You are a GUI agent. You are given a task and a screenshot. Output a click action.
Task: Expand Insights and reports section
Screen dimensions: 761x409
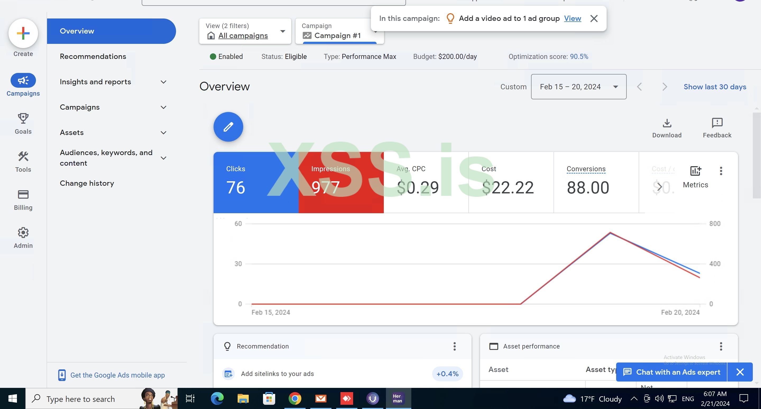coord(113,82)
